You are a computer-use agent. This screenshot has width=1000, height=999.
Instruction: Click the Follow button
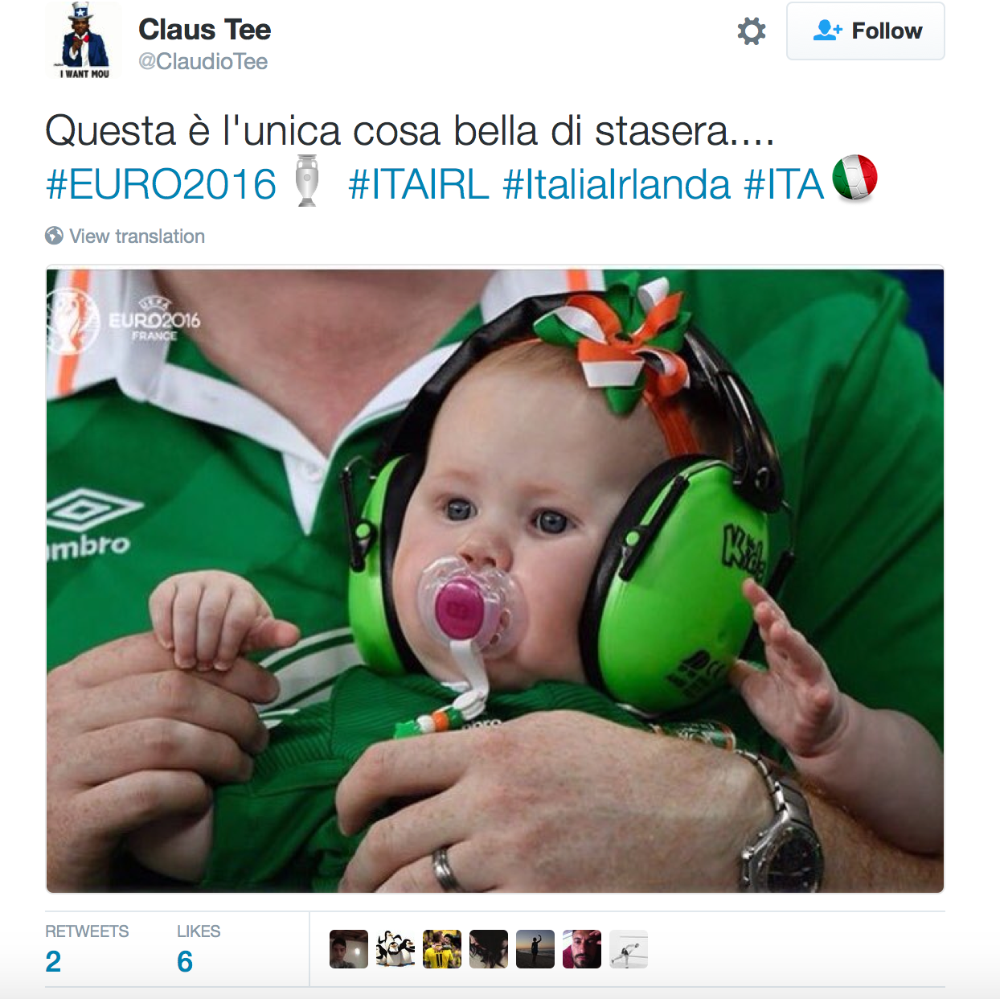click(x=866, y=31)
